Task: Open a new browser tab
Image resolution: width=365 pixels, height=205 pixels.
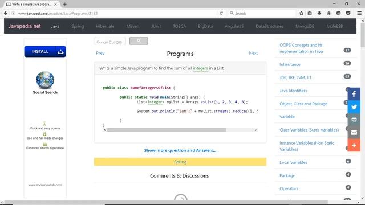Action: 64,4
